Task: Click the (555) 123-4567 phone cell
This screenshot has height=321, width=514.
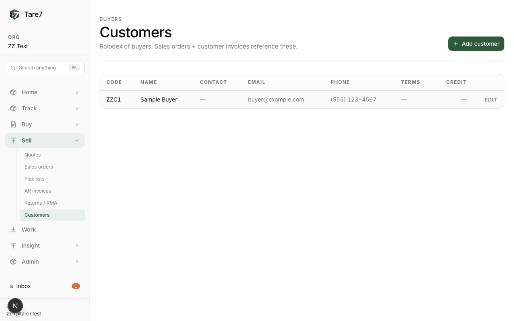Action: click(x=353, y=100)
